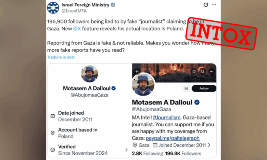Click the location pin beside Account based in
267x160 pixels.
[53, 133]
